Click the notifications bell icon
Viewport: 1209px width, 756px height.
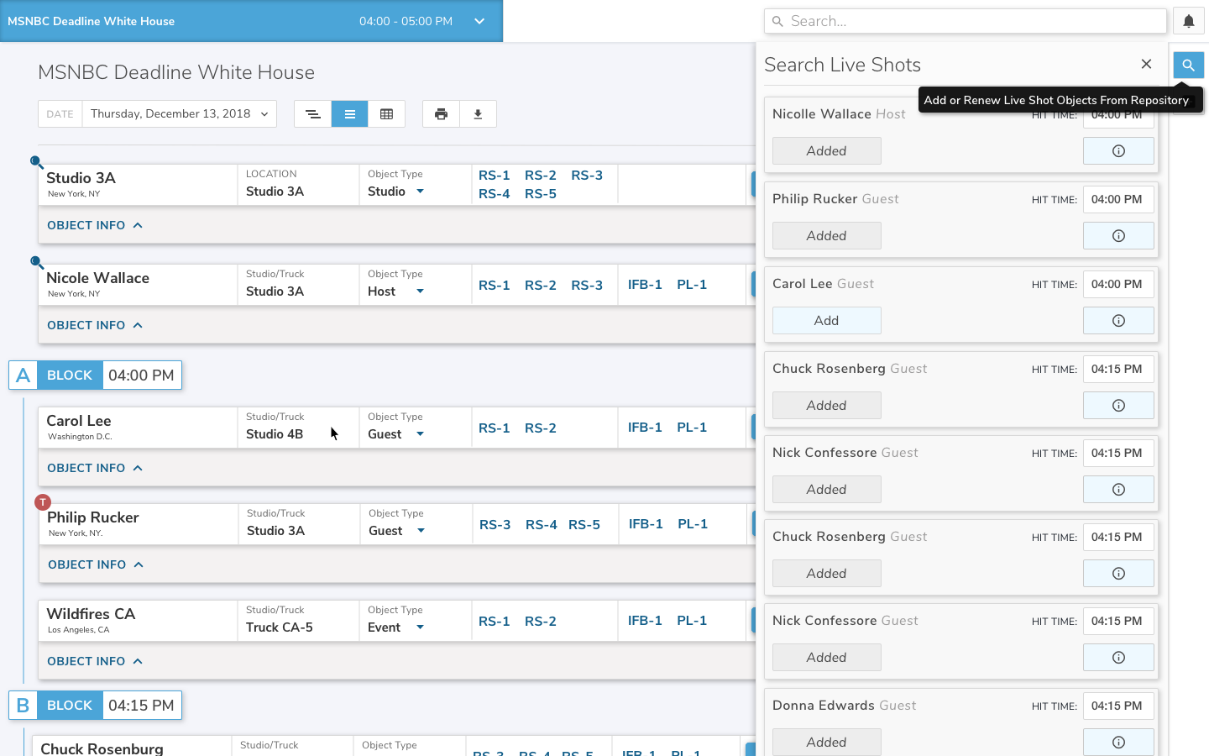[1188, 21]
